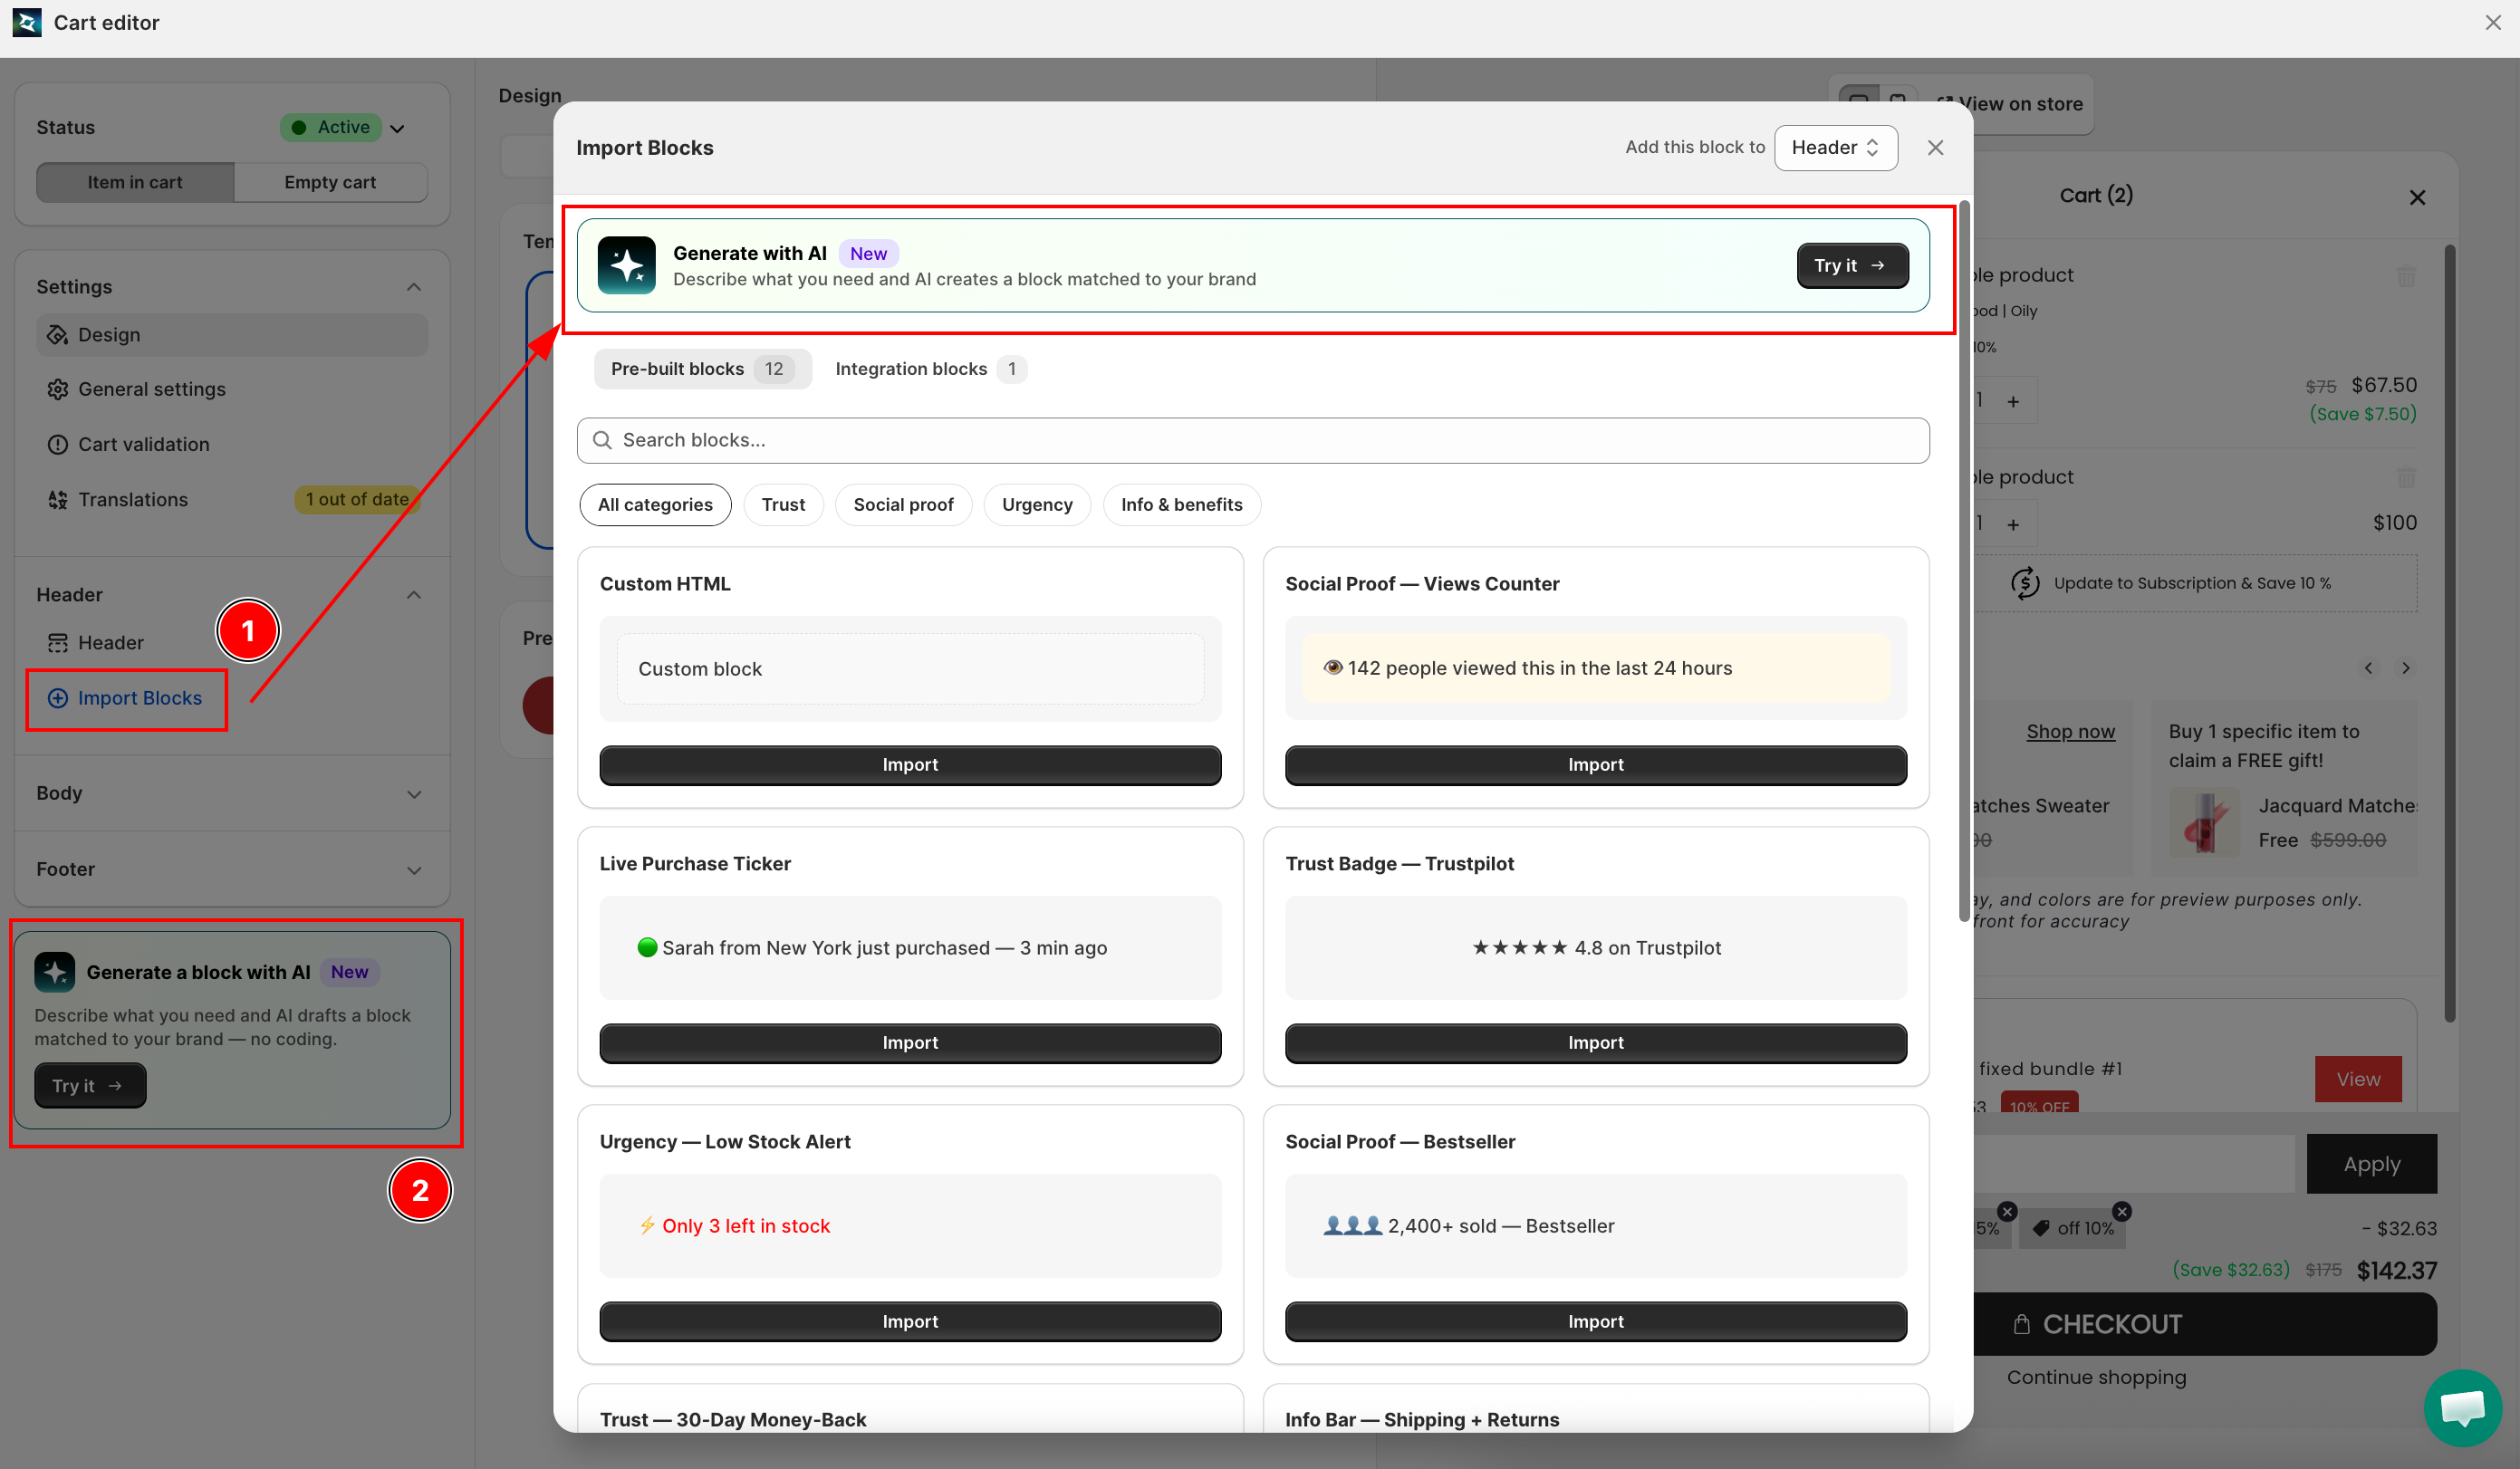Click the Cart editor app logo icon

pyautogui.click(x=27, y=22)
